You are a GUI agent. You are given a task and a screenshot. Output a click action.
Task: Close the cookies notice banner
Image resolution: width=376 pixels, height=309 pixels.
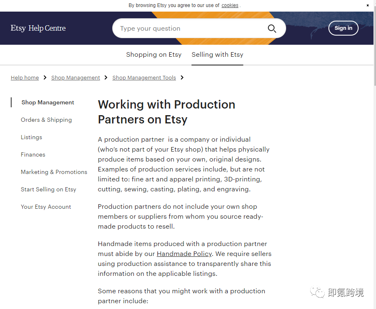pyautogui.click(x=367, y=5)
